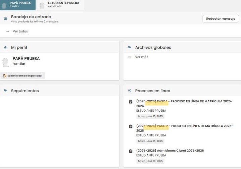241x169 pixels.
Task: Click the clipboard icon for PASO 1 process
Action: click(131, 102)
